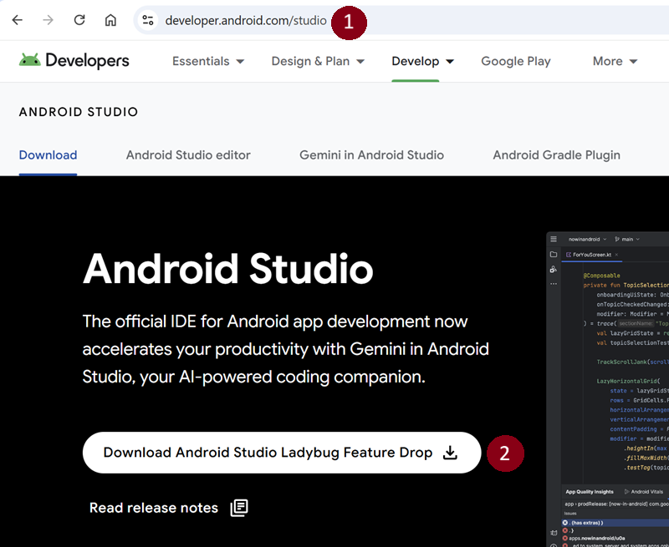Click hamburger menu icon in IDE preview

pos(554,239)
